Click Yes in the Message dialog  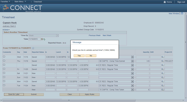[79, 56]
